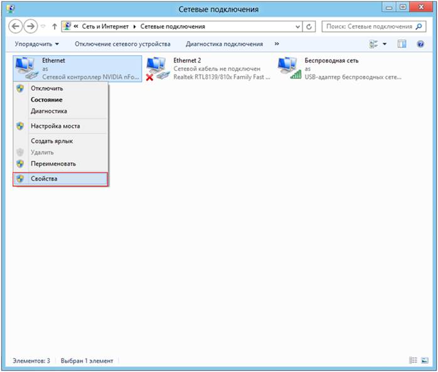Expand the address bar history dropdown
The image size is (438, 372).
click(298, 26)
